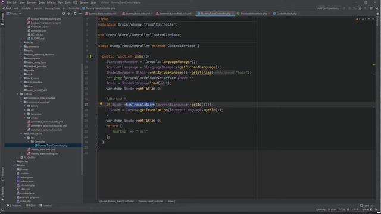Click the Favorites vertical side tab
Screen dimensions: 381x214
point(2,193)
